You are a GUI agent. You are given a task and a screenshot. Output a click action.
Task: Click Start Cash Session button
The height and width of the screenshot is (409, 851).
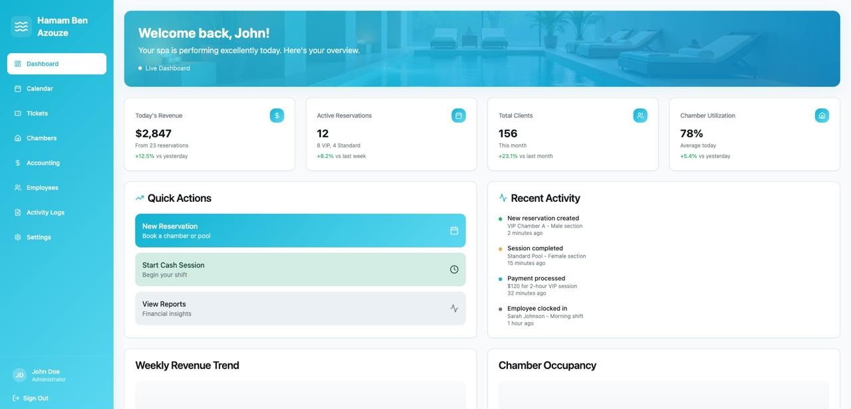coord(301,270)
